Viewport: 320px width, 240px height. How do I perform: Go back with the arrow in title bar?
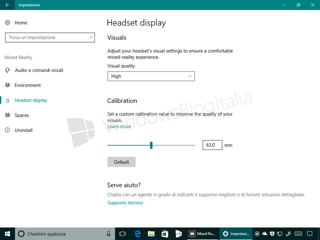point(7,5)
